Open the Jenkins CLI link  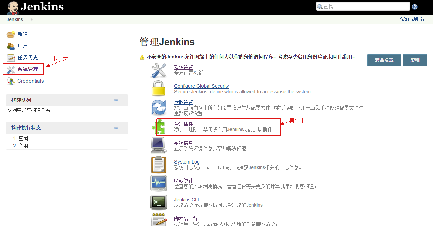click(187, 200)
